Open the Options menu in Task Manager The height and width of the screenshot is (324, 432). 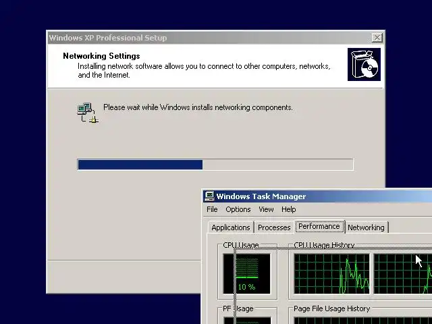(x=238, y=209)
